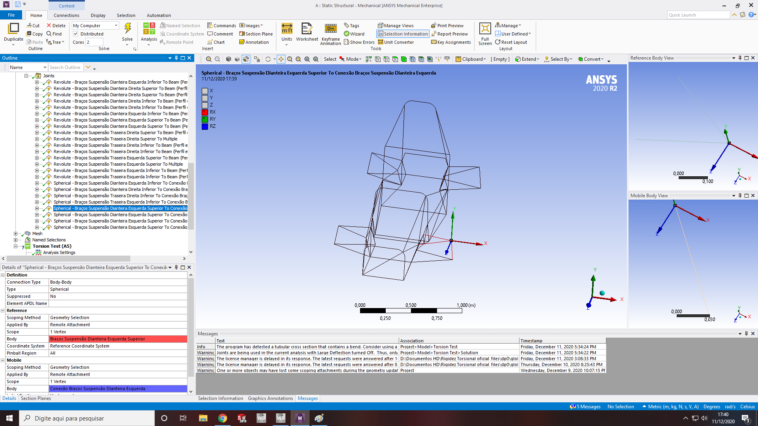Open SolidWorks 2019 from taskbar
Image resolution: width=758 pixels, height=426 pixels.
tap(242, 418)
